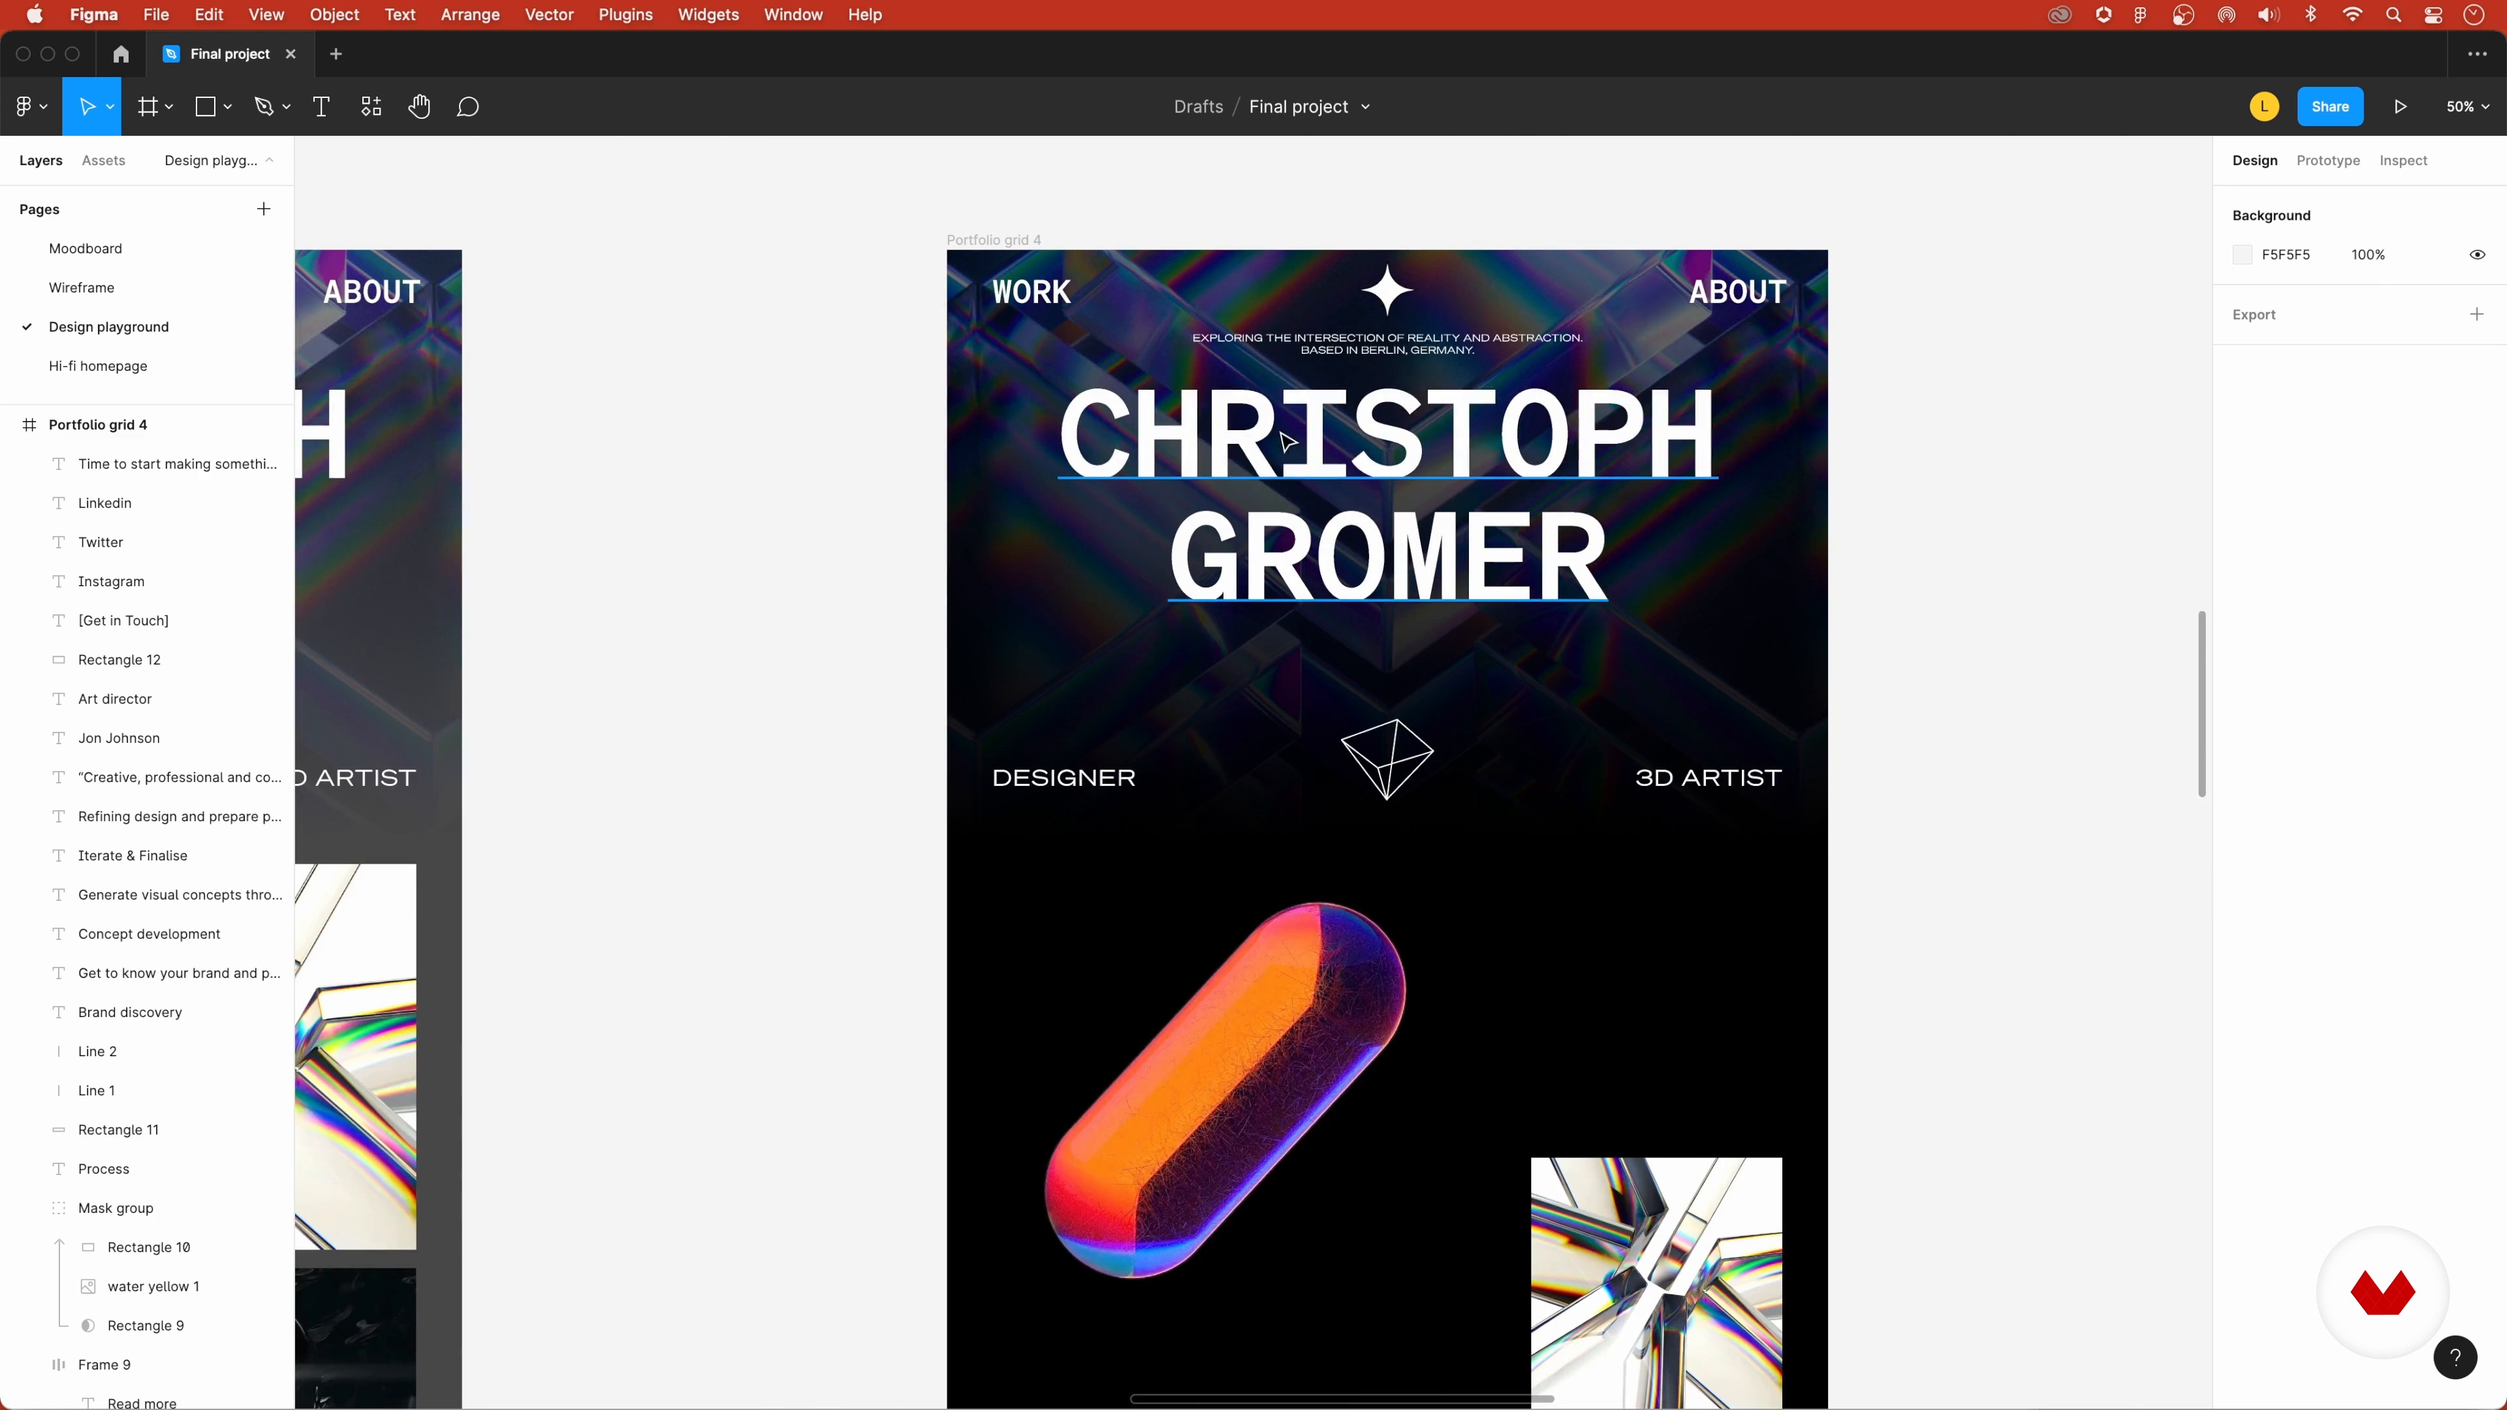Expand Pen tool options arrow
The width and height of the screenshot is (2507, 1410).
[286, 107]
